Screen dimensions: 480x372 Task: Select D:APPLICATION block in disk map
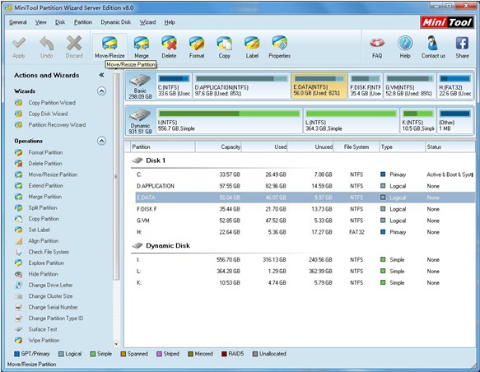tap(241, 86)
